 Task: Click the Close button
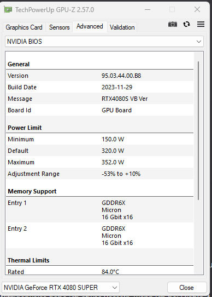point(187,288)
